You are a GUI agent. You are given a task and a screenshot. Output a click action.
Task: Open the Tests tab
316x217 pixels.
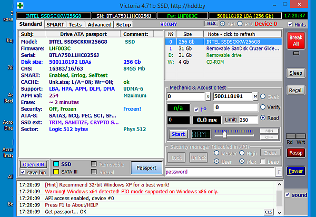pyautogui.click(x=75, y=25)
